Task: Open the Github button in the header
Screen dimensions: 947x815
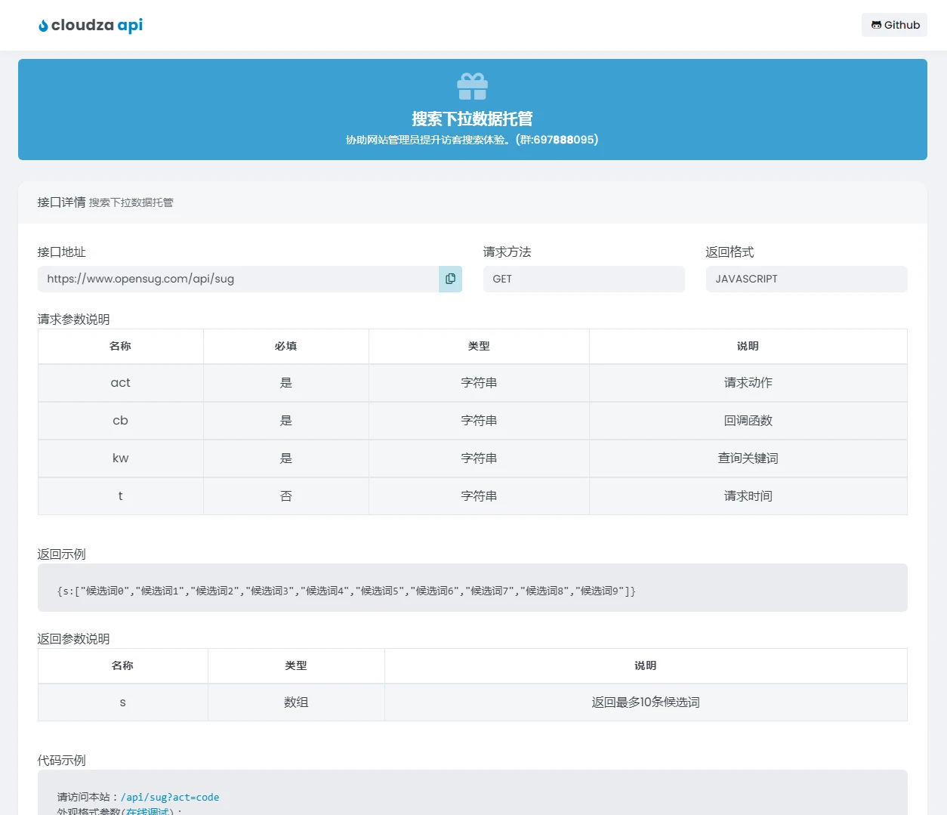Action: click(894, 25)
